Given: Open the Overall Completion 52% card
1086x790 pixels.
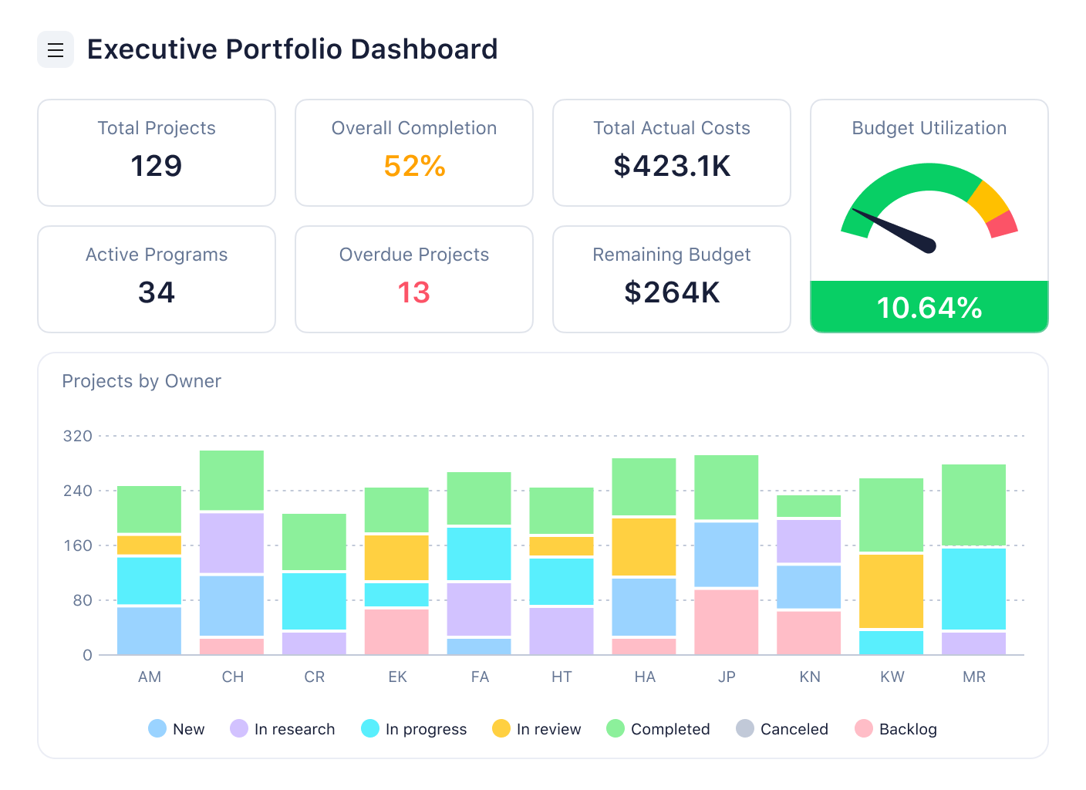Looking at the screenshot, I should tap(414, 153).
